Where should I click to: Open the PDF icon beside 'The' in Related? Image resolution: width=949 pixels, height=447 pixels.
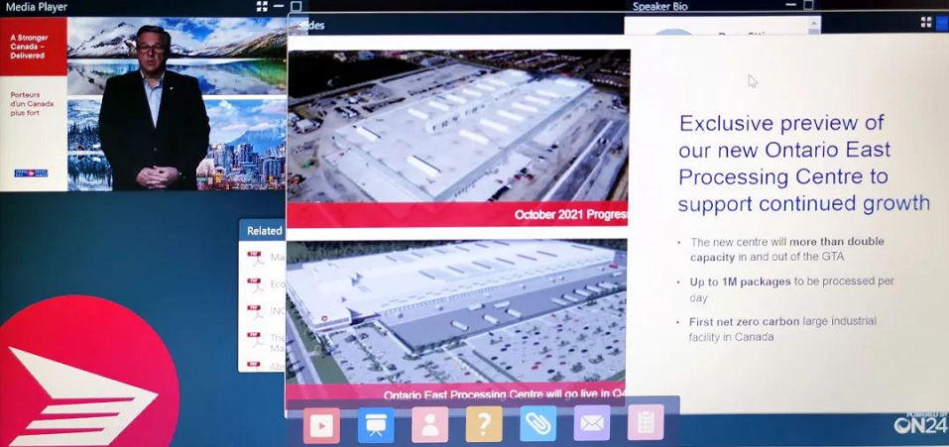coord(256,339)
